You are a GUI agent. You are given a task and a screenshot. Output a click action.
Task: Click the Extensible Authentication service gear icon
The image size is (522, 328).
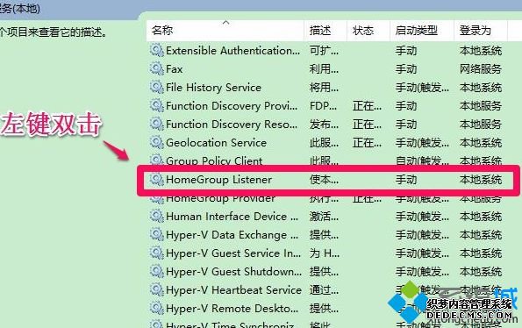(x=156, y=51)
